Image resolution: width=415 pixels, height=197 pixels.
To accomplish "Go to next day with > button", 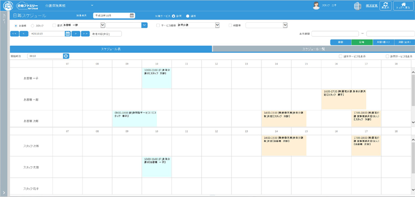I will coord(76,34).
